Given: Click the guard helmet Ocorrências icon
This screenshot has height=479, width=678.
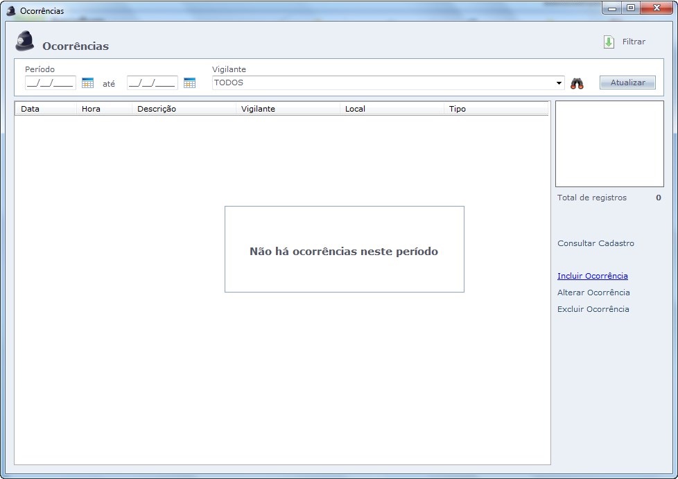Looking at the screenshot, I should point(25,42).
